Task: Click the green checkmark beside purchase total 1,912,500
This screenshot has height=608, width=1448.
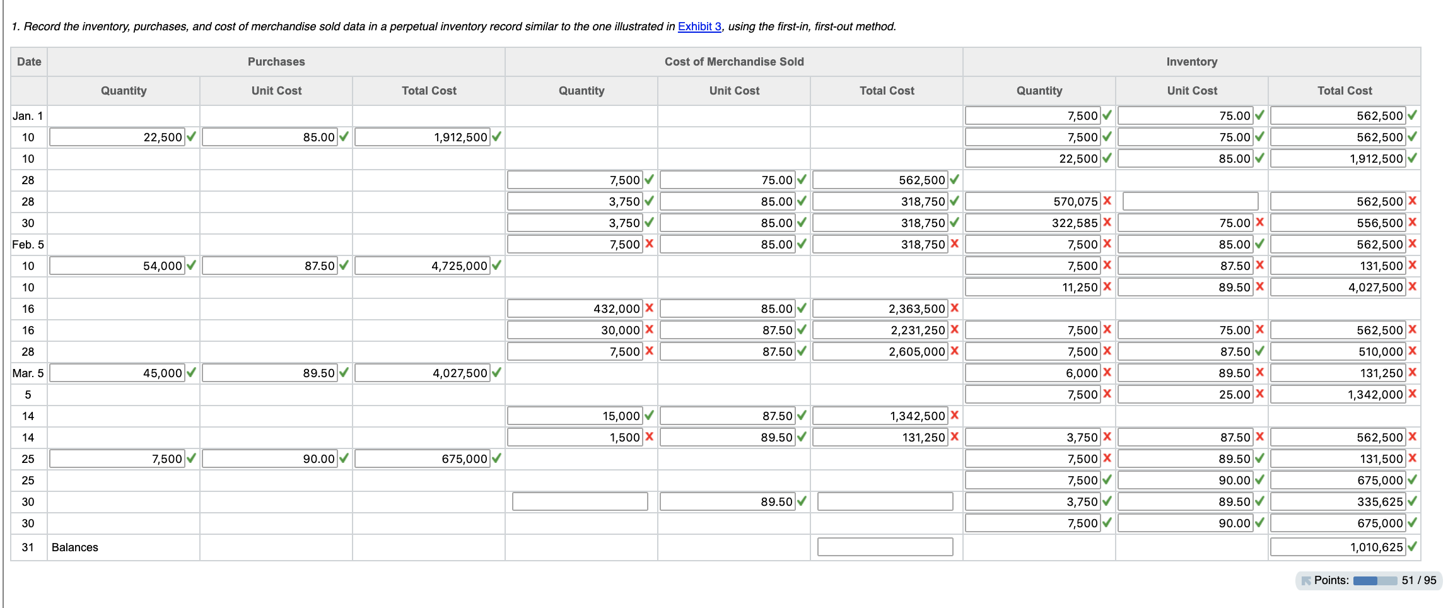Action: tap(496, 137)
